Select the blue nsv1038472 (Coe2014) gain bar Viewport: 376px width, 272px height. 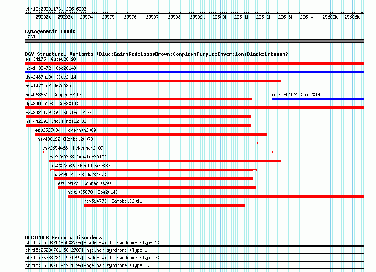(194, 72)
